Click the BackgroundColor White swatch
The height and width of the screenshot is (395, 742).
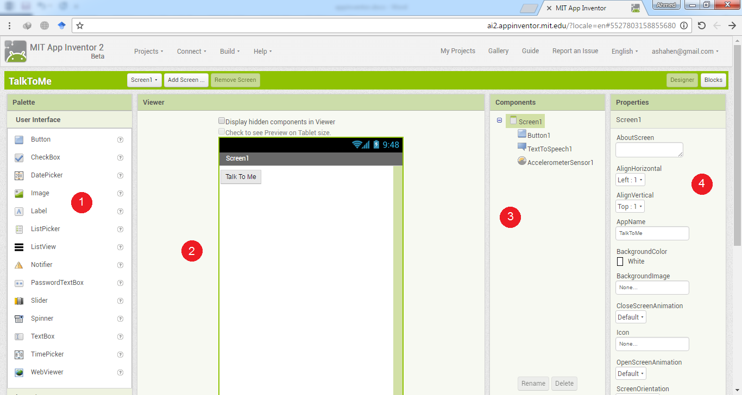pyautogui.click(x=620, y=262)
